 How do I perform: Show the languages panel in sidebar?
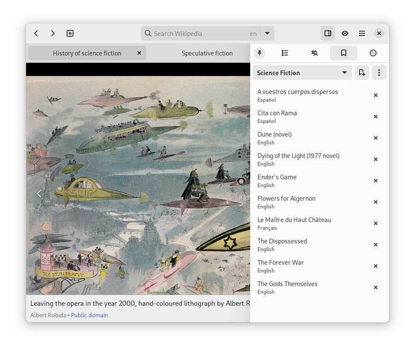tap(314, 53)
